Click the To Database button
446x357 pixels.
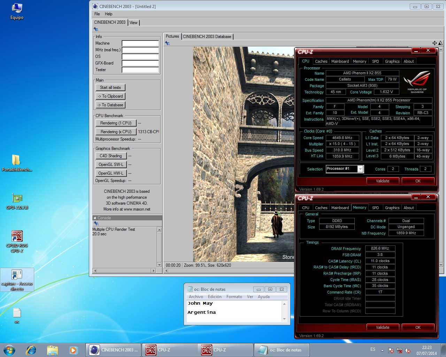coord(110,105)
